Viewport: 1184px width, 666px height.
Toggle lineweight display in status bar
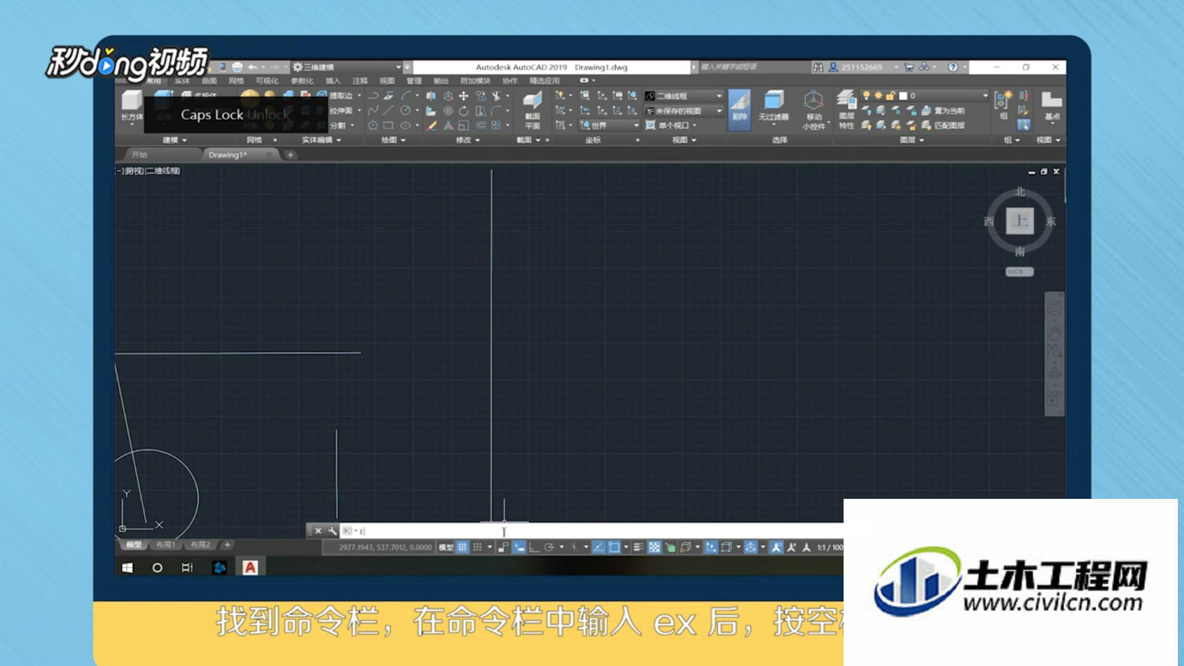639,547
